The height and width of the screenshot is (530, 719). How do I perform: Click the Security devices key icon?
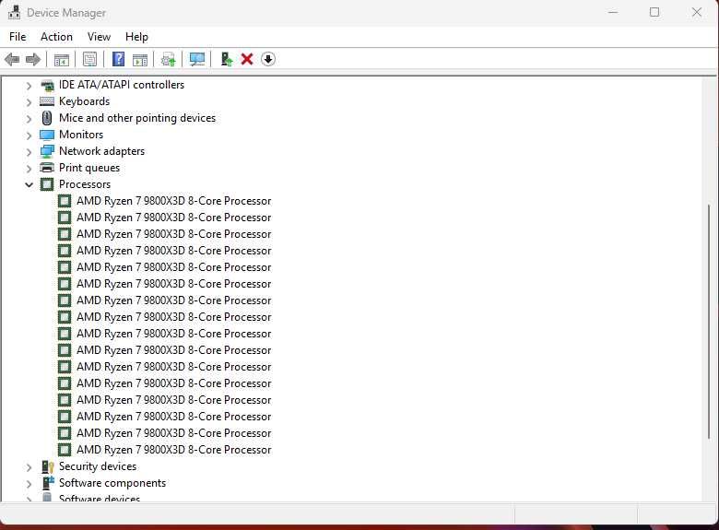48,466
